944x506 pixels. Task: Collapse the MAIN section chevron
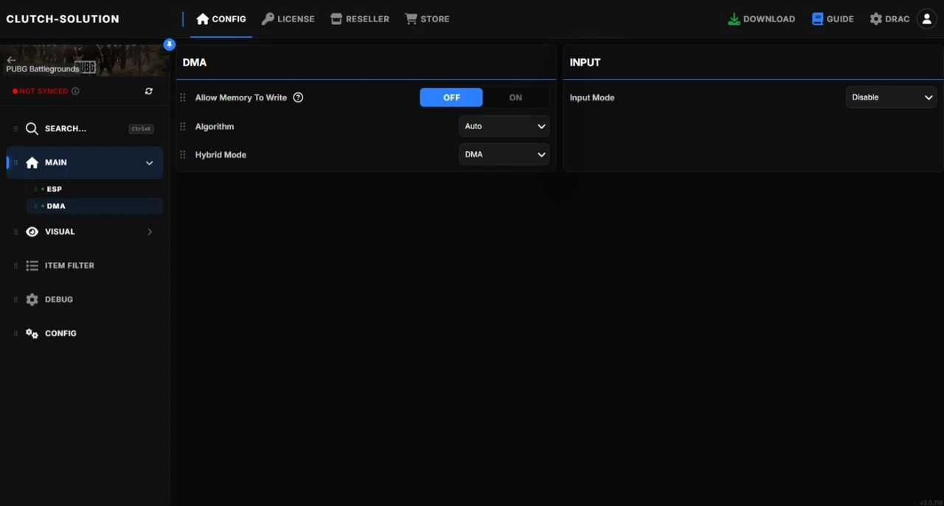(x=149, y=163)
